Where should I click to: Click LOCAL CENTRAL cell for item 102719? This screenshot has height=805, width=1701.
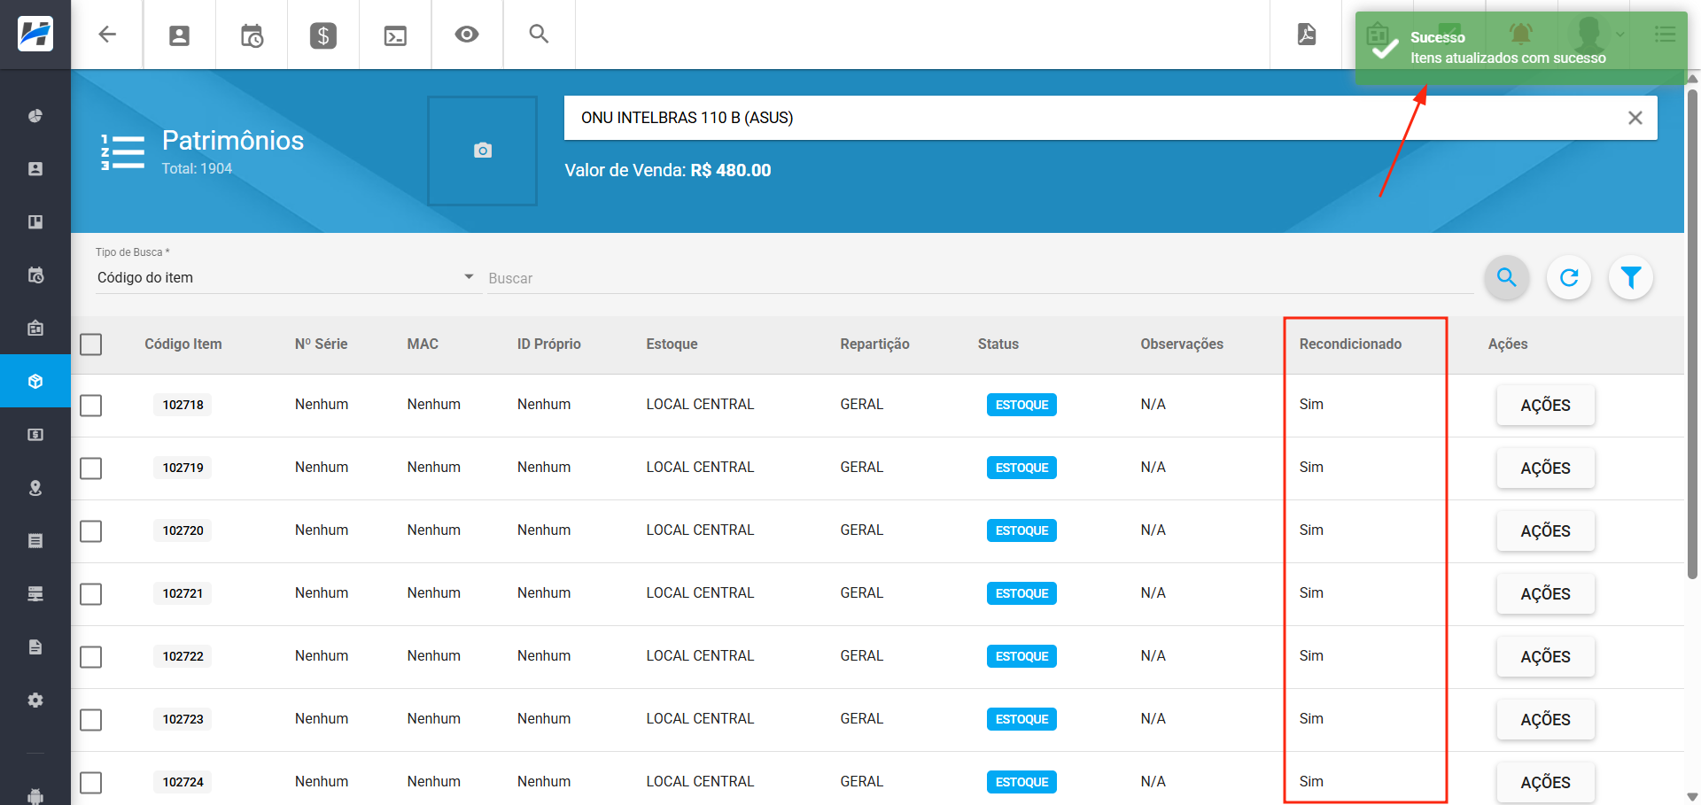[700, 468]
